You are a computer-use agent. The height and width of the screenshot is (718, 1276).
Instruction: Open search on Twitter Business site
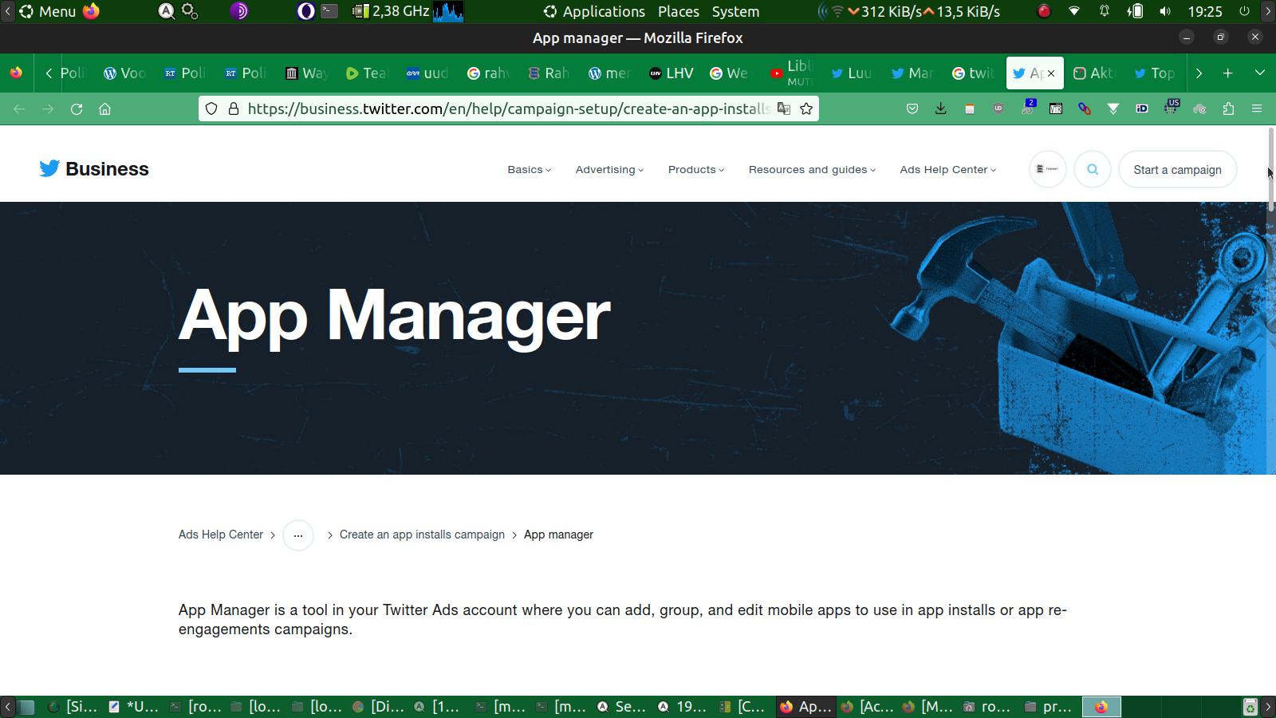click(1093, 169)
